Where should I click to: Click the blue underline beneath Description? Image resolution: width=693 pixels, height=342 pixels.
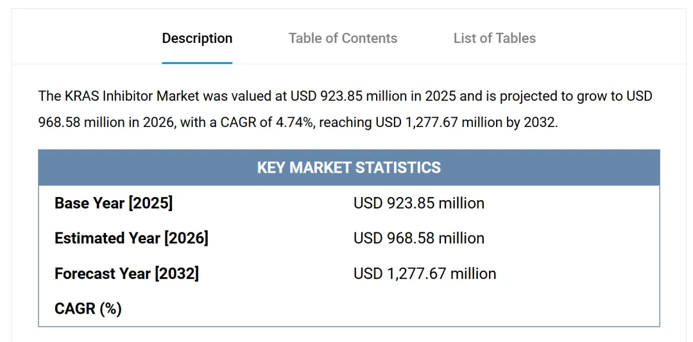(197, 63)
